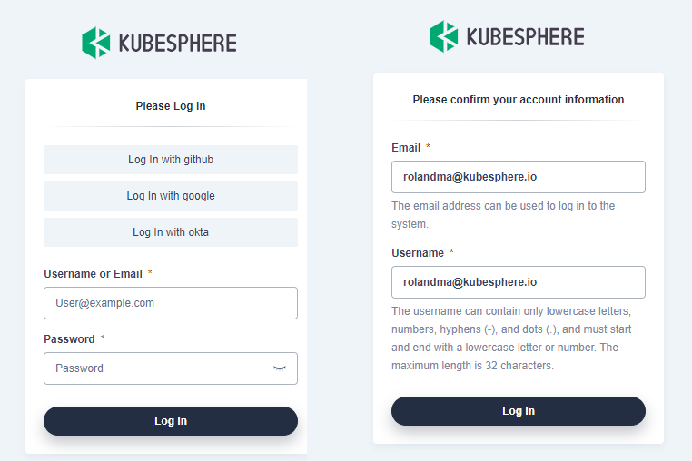
Task: Click the username rules description text
Action: pos(511,338)
